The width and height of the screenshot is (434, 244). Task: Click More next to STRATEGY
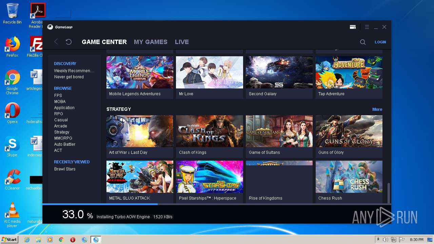point(377,109)
